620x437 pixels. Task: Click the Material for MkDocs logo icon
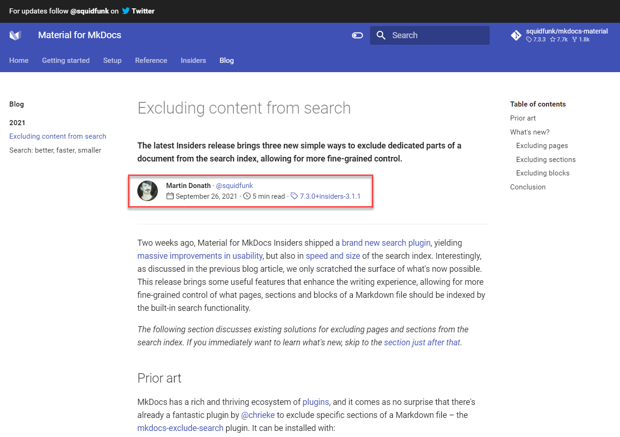[x=15, y=35]
